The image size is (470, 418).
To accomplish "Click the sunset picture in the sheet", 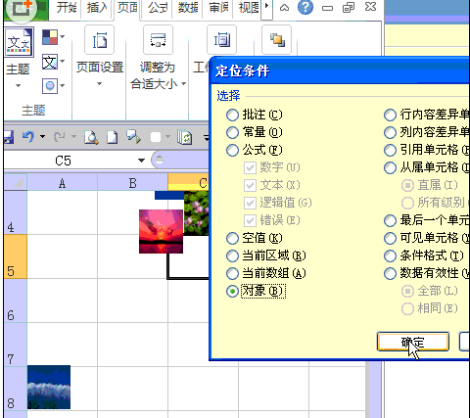I will pos(161,231).
